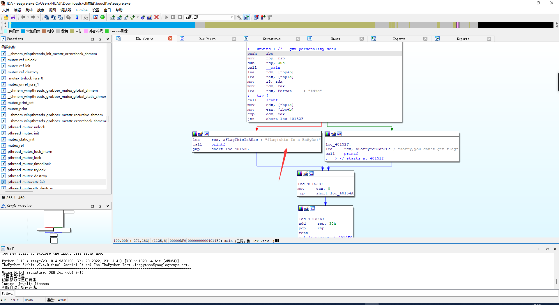Close the IDA View-A tab
This screenshot has height=305, width=559.
(x=170, y=38)
